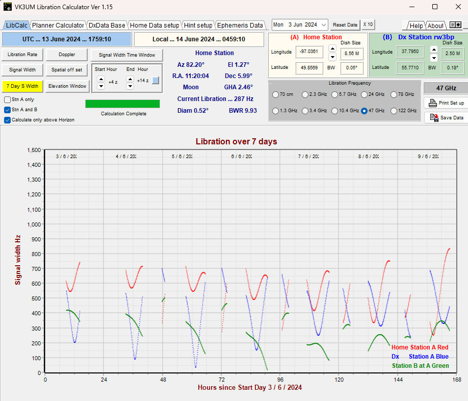This screenshot has height=401, width=468.
Task: Click the blue swatch beside End Hour
Action: pos(155,80)
